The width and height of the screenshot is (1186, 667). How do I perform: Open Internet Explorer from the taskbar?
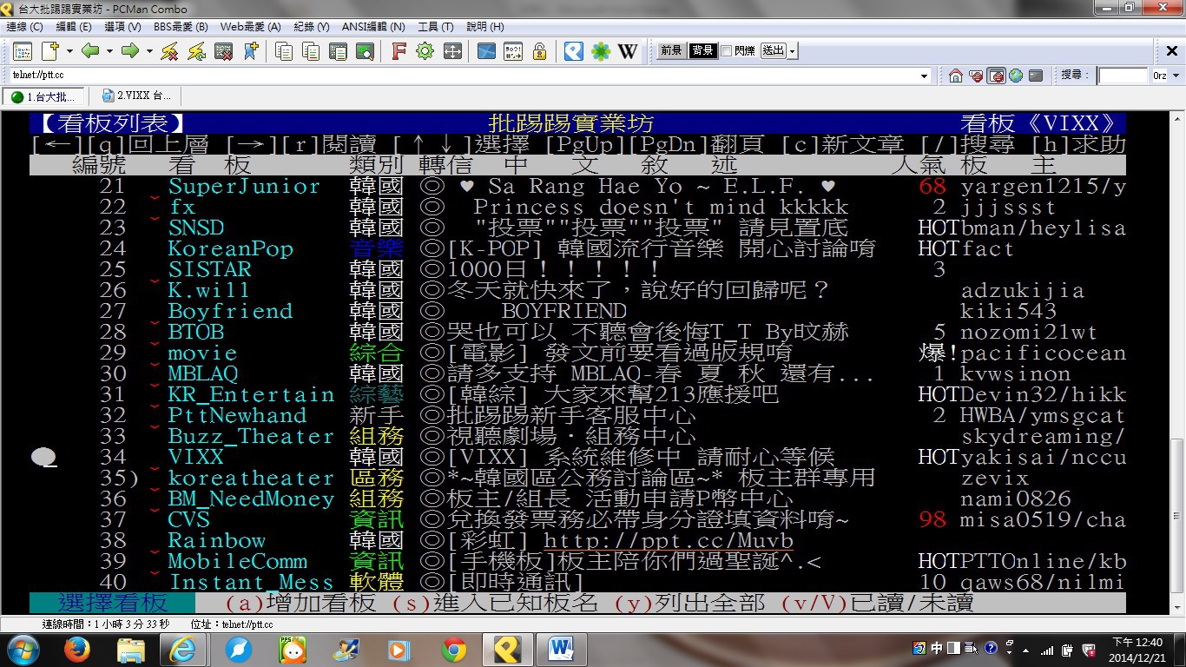pyautogui.click(x=182, y=649)
